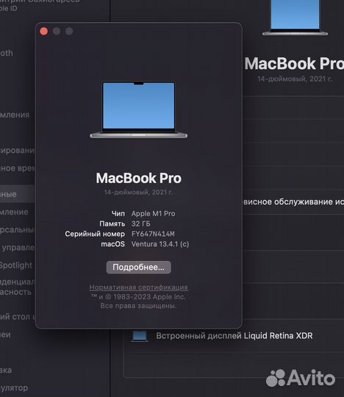Screen dimensions: 344x397
Task: Click the chip value Apple M1 Pro
Action: pyautogui.click(x=153, y=213)
